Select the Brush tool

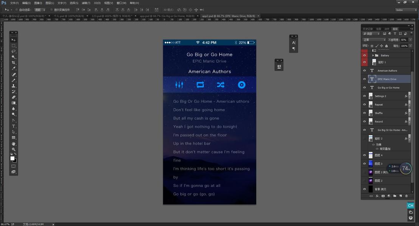(x=13, y=80)
